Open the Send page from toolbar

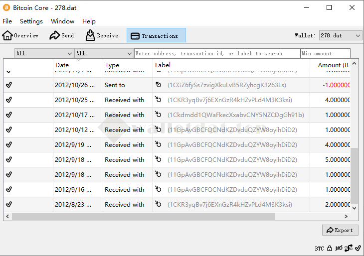click(x=61, y=35)
